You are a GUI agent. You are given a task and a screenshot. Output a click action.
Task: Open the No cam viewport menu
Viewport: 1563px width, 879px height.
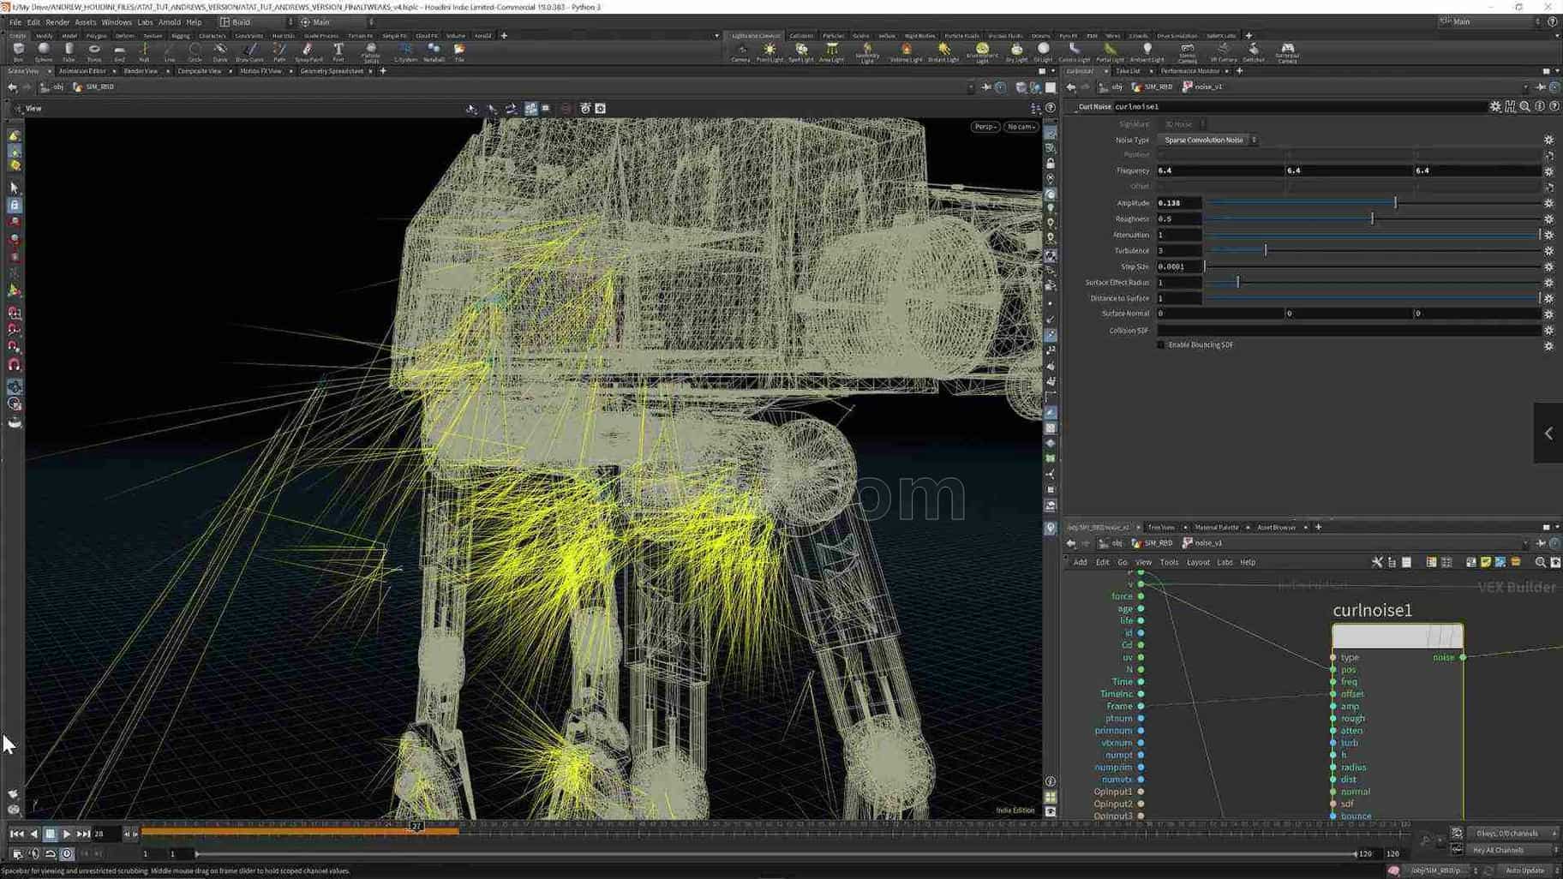point(1021,127)
